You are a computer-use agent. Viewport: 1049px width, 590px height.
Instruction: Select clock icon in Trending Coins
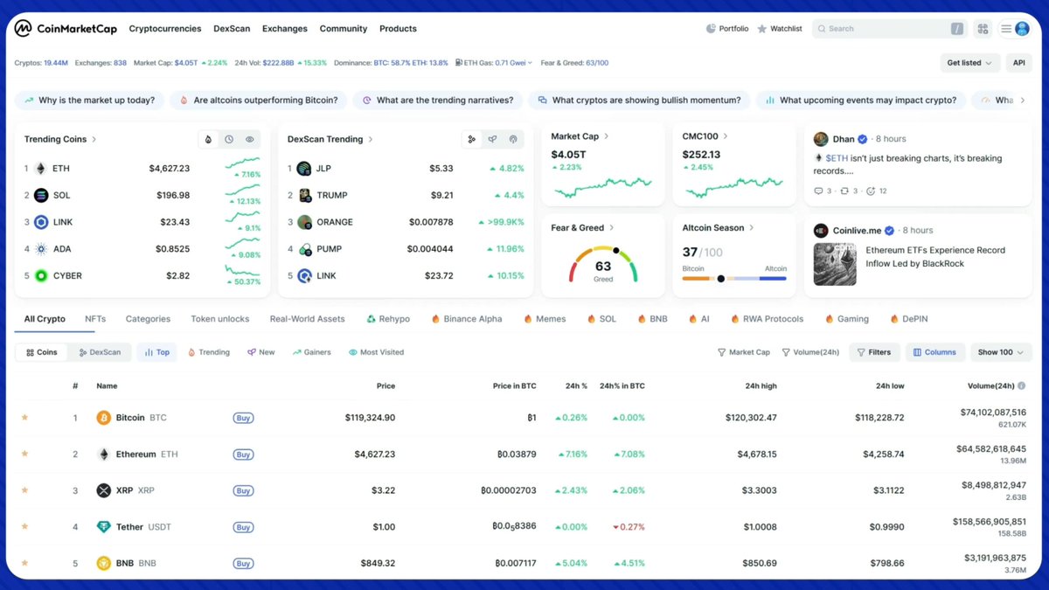pos(229,139)
